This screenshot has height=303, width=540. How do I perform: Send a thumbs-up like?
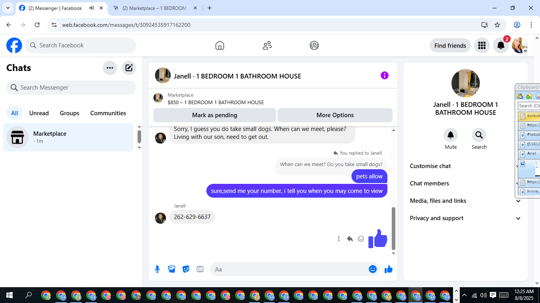click(x=389, y=269)
